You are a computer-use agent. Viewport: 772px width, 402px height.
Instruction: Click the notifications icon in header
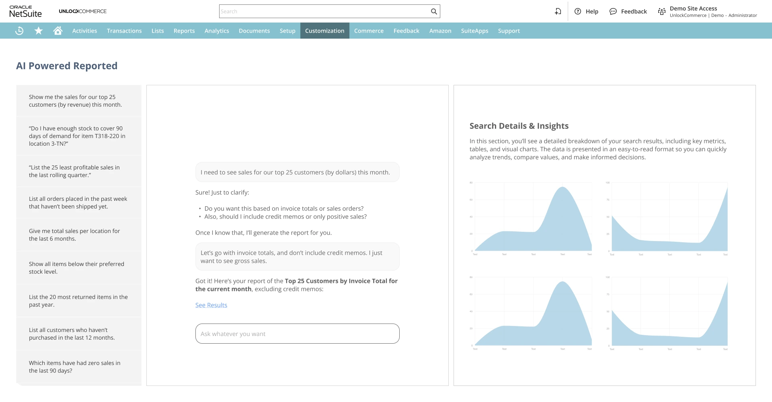558,12
